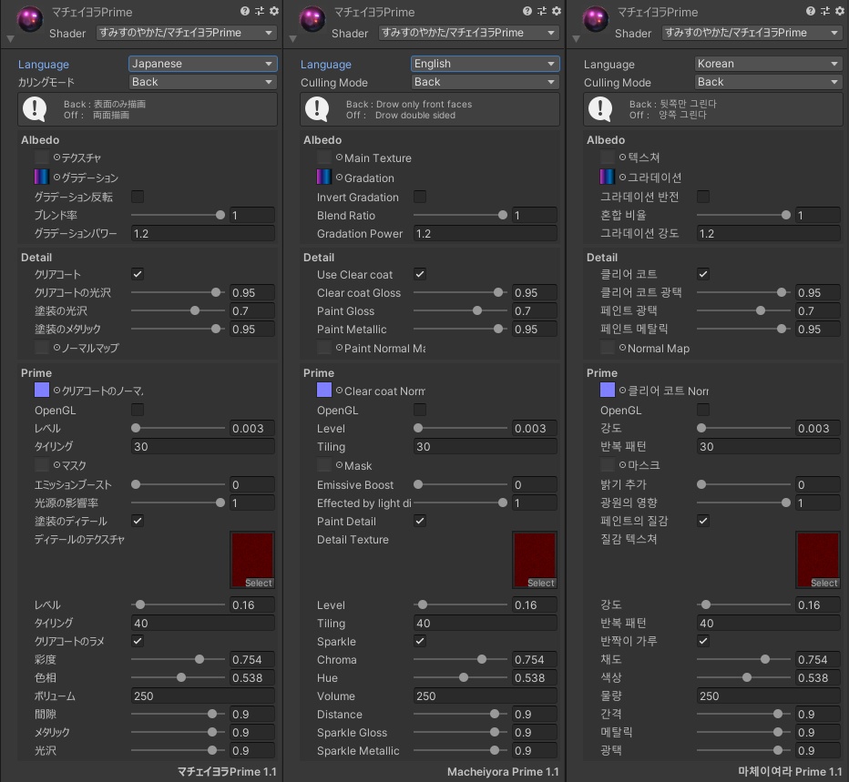849x782 pixels.
Task: Open Shader dropdown in Japanese panel
Action: point(186,33)
